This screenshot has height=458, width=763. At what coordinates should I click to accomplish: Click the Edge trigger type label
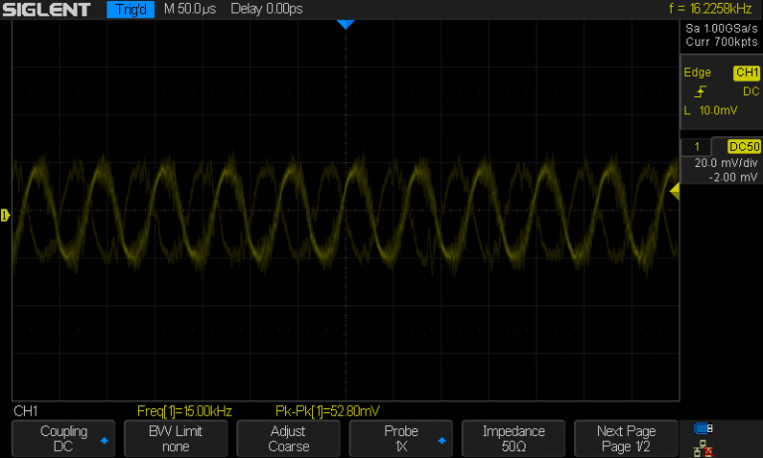[x=697, y=73]
